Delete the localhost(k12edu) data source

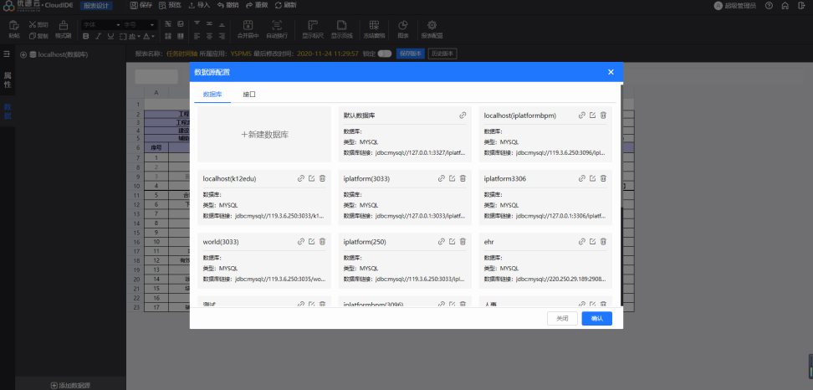click(x=322, y=178)
